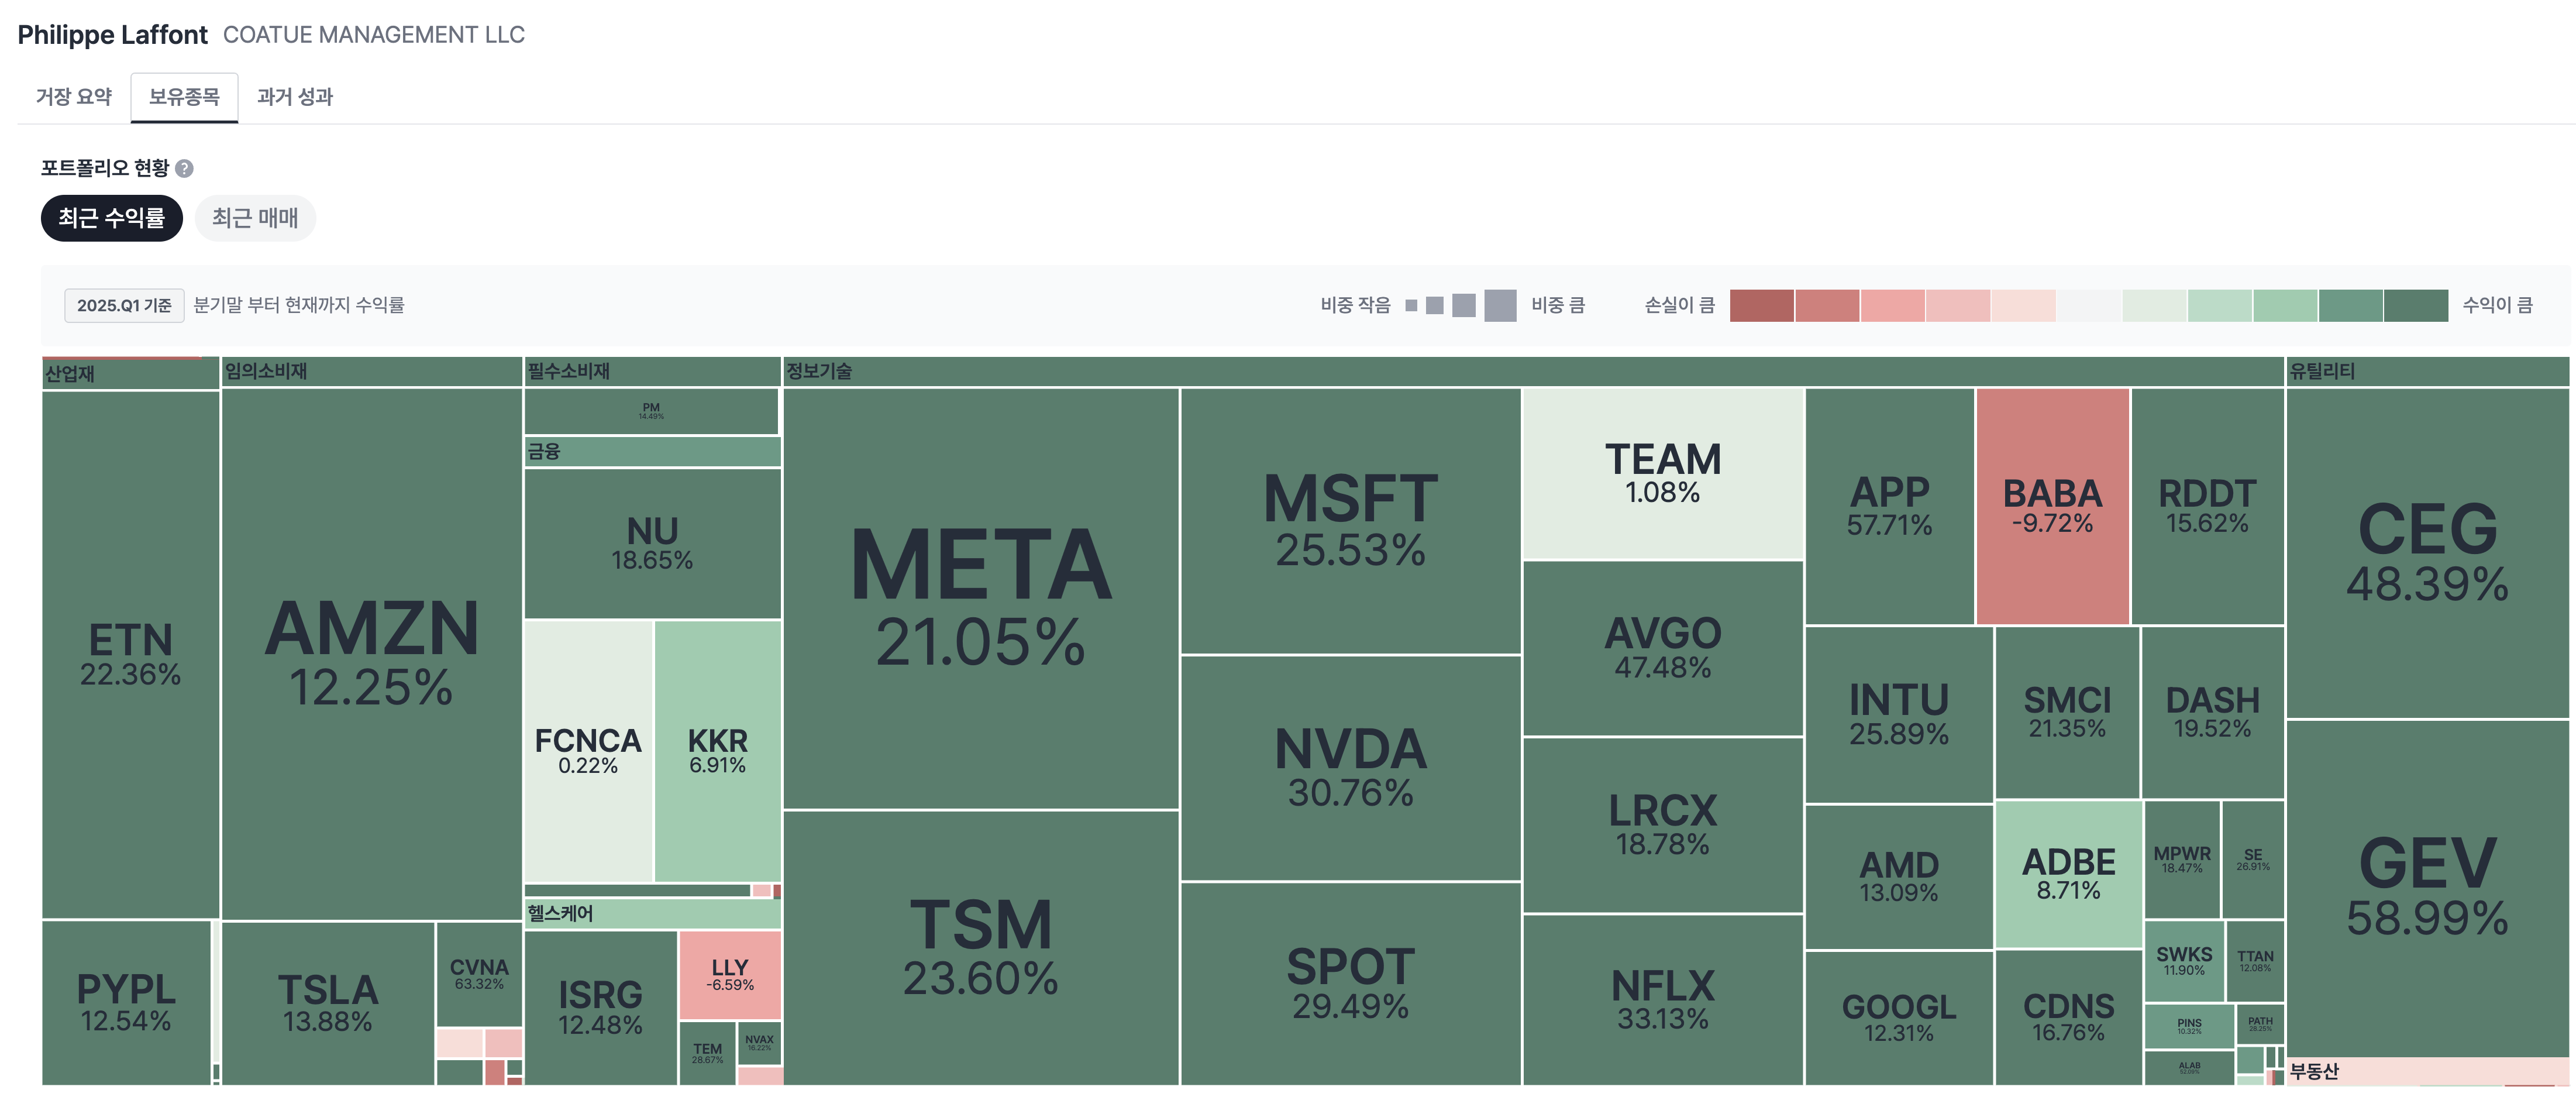Screen dimensions: 2576x1114
Task: Click the 헬스케어 sector label
Action: click(x=560, y=913)
